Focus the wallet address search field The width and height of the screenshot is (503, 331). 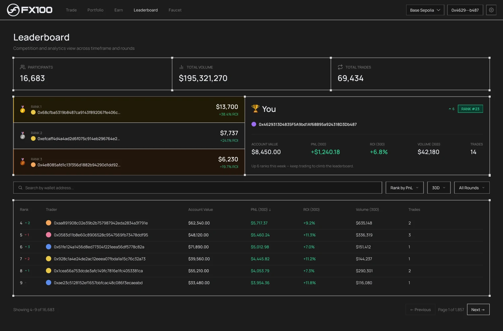198,188
